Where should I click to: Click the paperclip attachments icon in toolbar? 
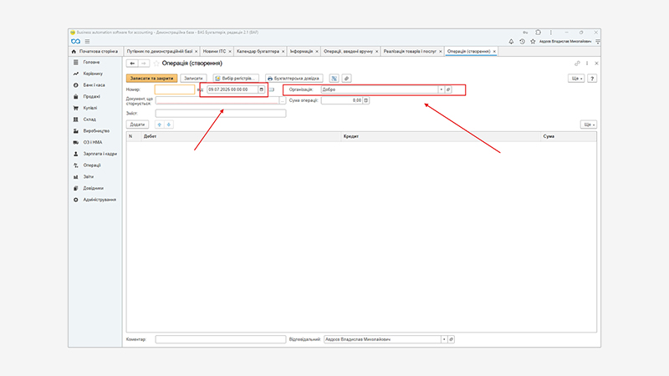tap(346, 79)
